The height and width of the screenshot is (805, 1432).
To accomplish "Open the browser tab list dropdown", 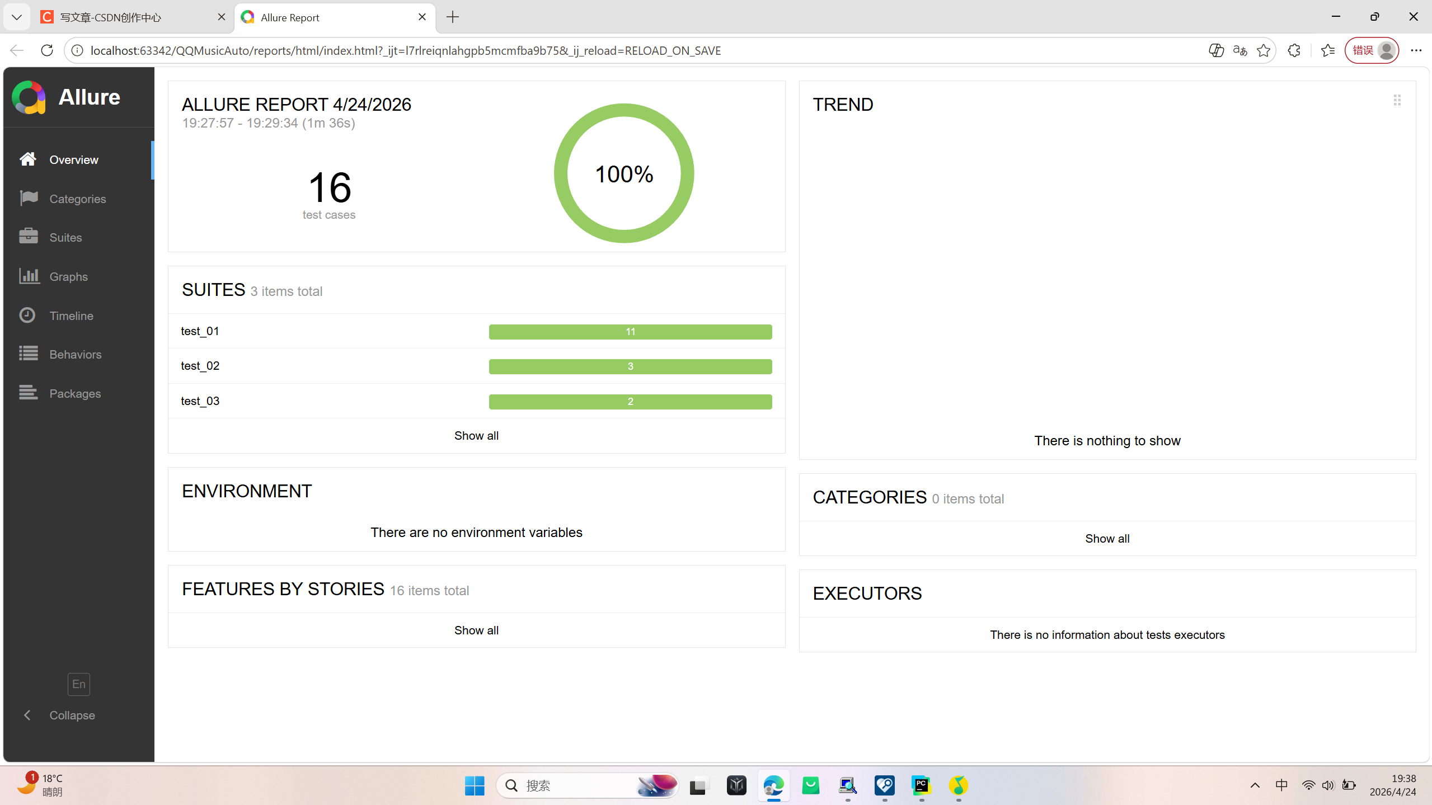I will [x=17, y=17].
